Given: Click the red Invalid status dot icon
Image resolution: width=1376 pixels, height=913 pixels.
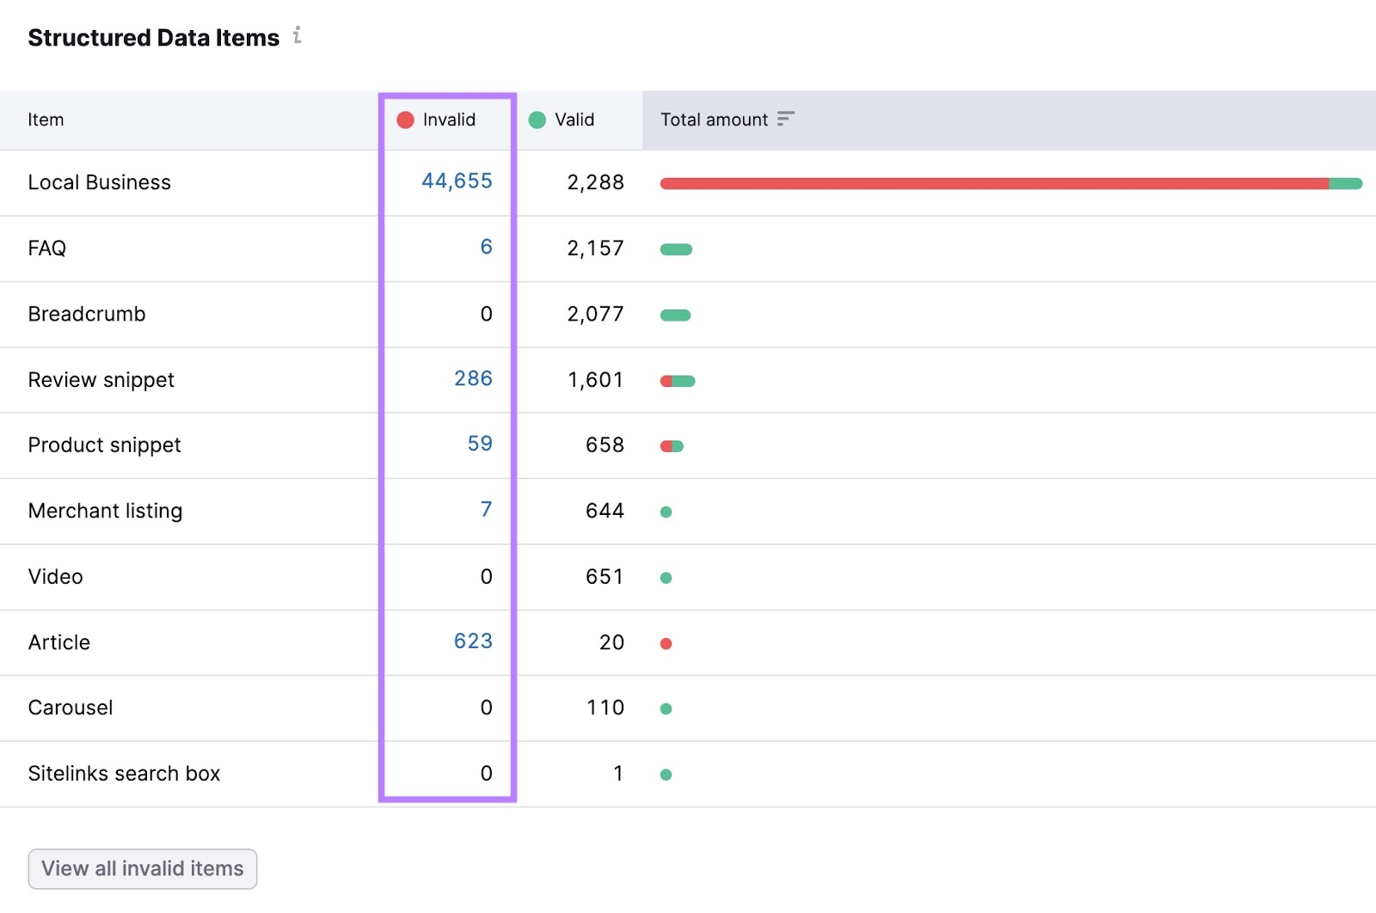Looking at the screenshot, I should (x=405, y=119).
